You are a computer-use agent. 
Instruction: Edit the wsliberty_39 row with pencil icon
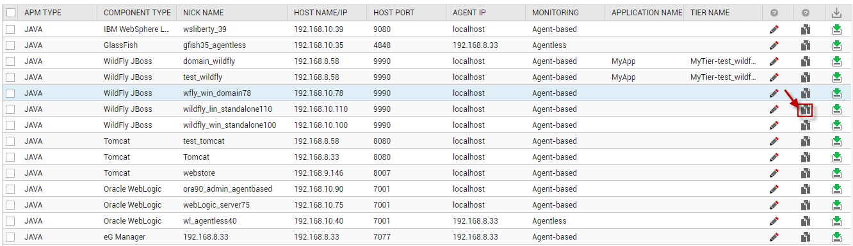[774, 29]
